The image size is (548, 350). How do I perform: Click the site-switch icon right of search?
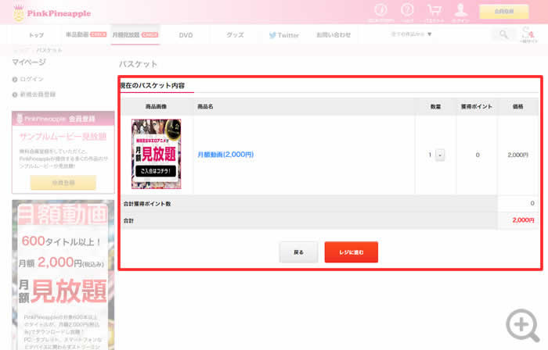click(528, 35)
